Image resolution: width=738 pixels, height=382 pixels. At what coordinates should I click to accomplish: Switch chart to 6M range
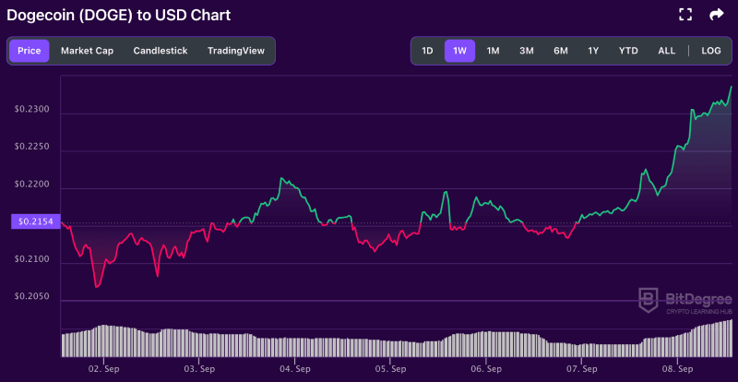(561, 51)
